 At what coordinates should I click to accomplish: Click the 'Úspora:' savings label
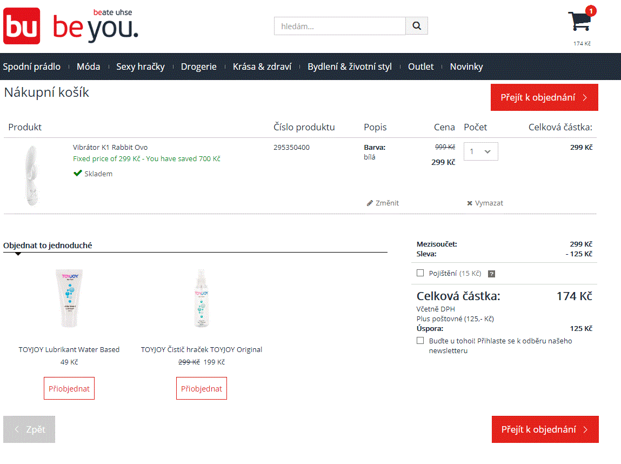(430, 328)
